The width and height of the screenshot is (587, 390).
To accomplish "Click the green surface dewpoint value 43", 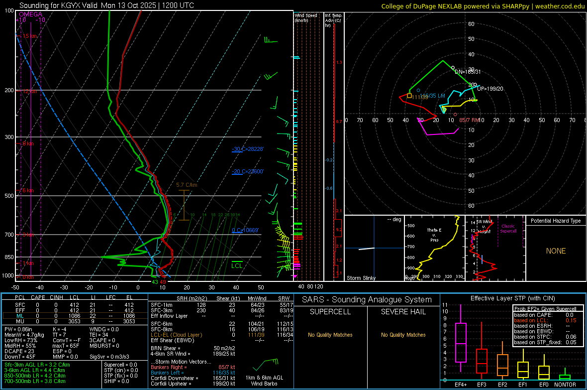I will click(155, 282).
